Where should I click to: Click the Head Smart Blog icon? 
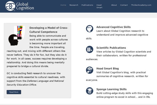(89, 70)
